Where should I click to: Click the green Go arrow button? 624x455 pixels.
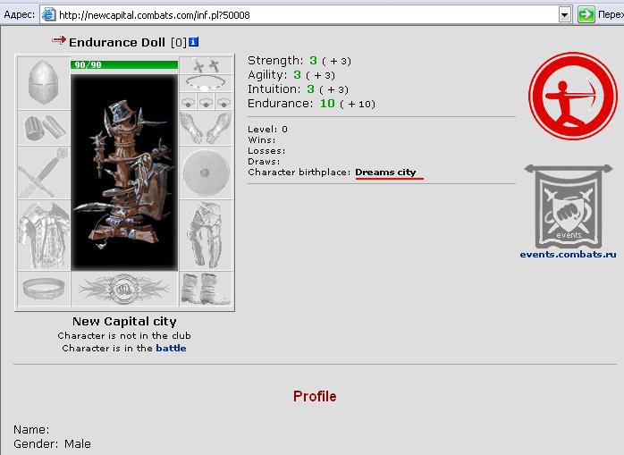click(x=586, y=14)
